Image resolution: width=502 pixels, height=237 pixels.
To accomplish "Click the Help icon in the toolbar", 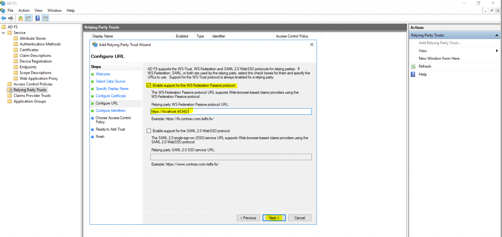I will [x=36, y=18].
